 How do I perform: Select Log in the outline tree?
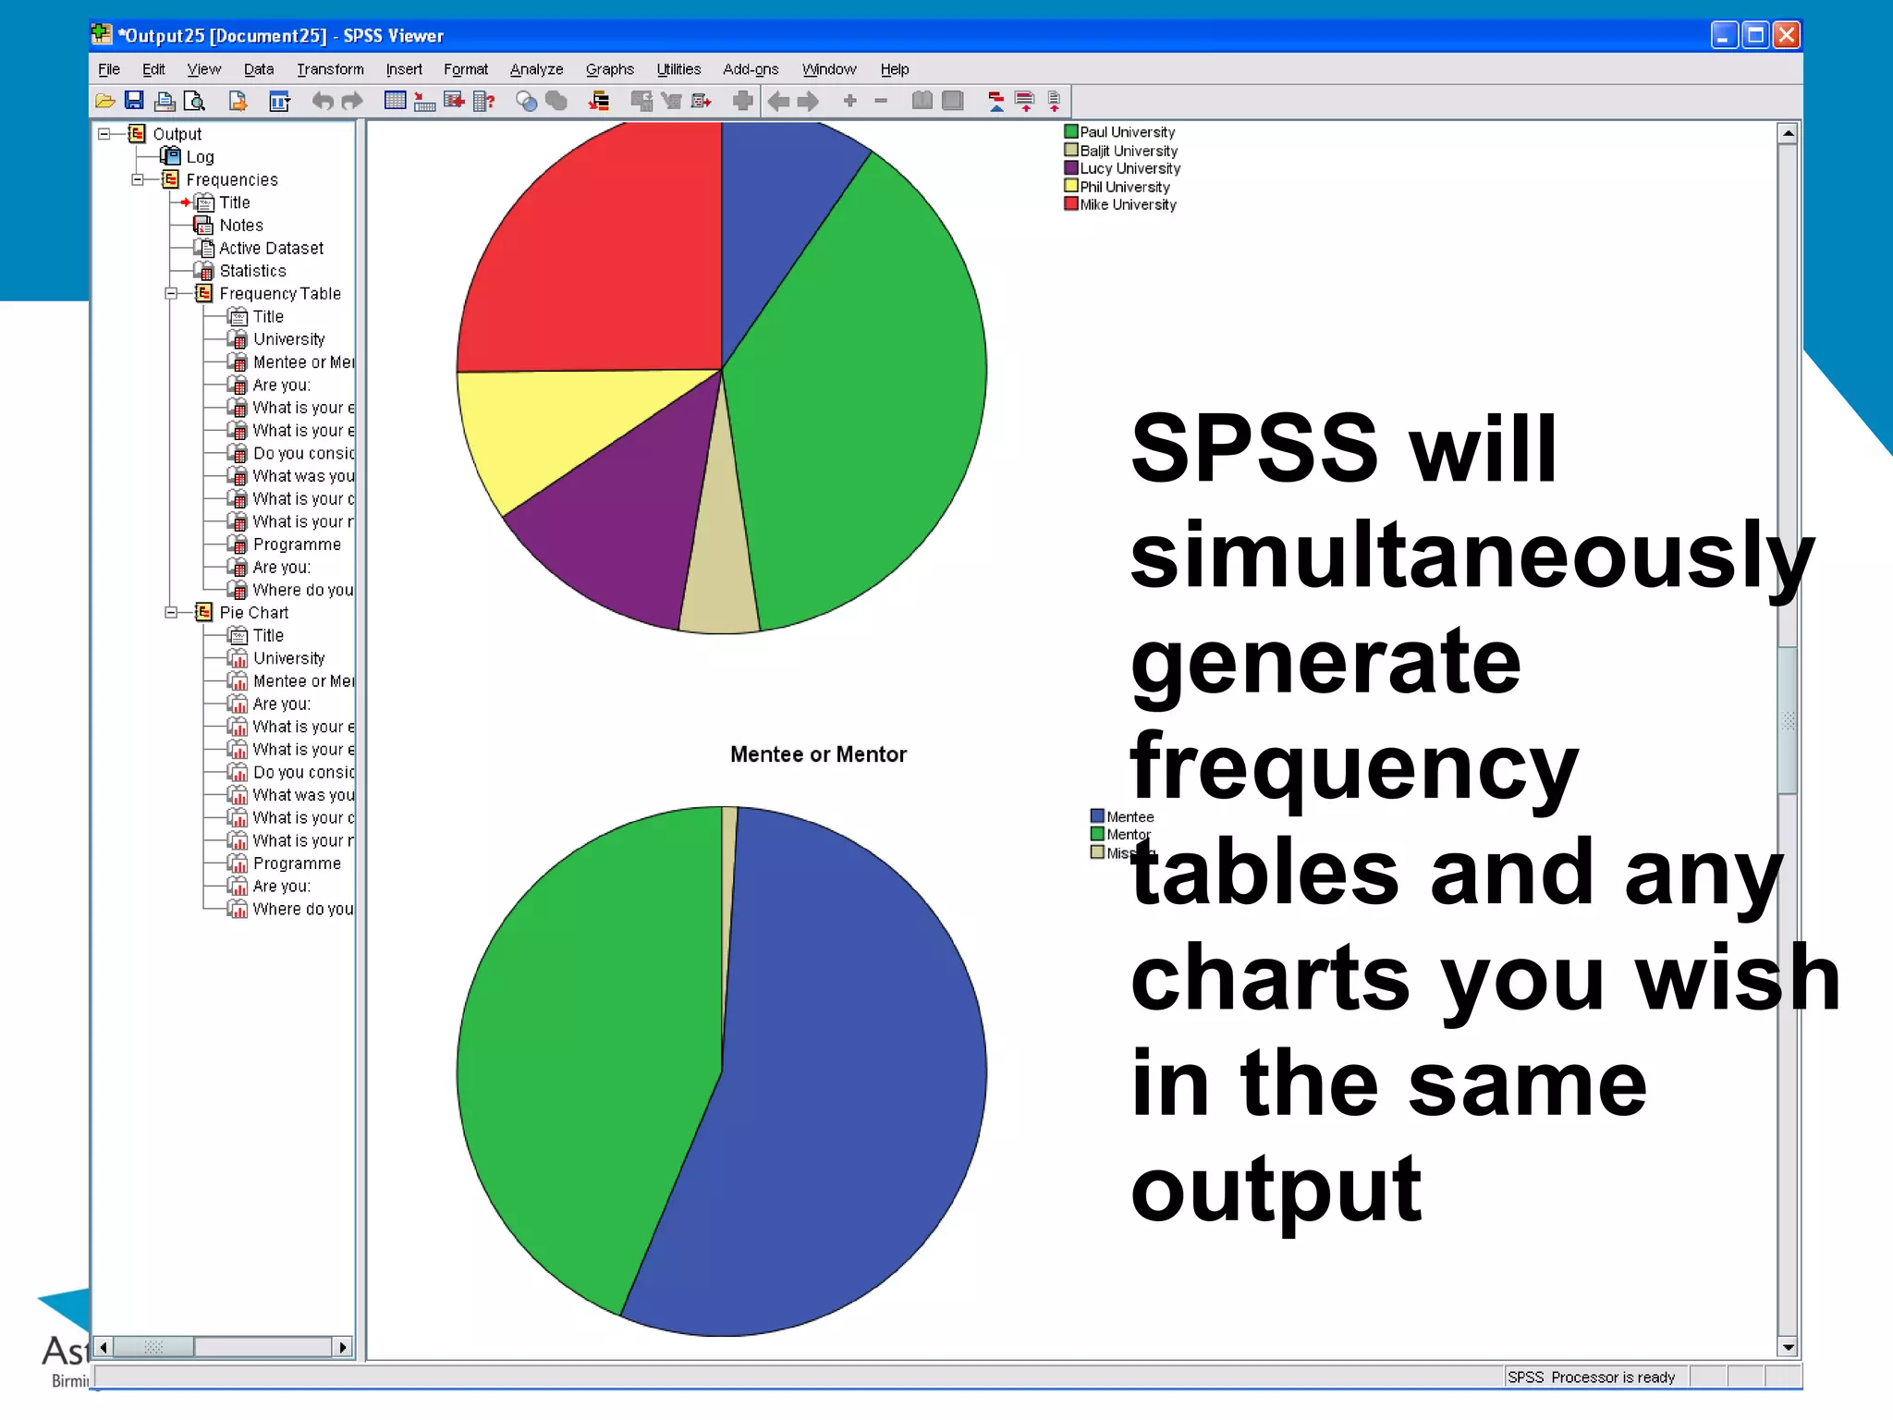[x=200, y=157]
